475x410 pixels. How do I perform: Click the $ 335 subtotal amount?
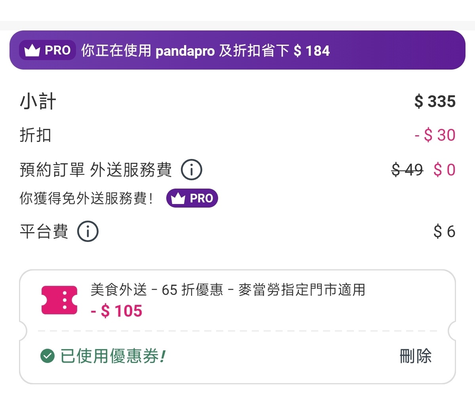(435, 102)
